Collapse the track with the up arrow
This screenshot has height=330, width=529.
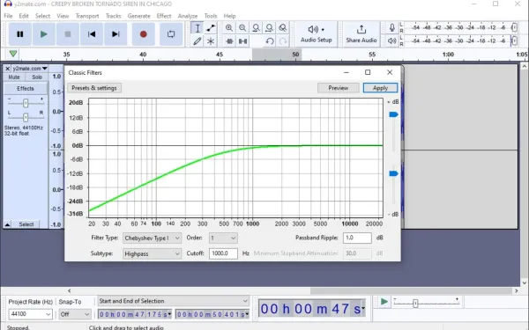click(7, 224)
